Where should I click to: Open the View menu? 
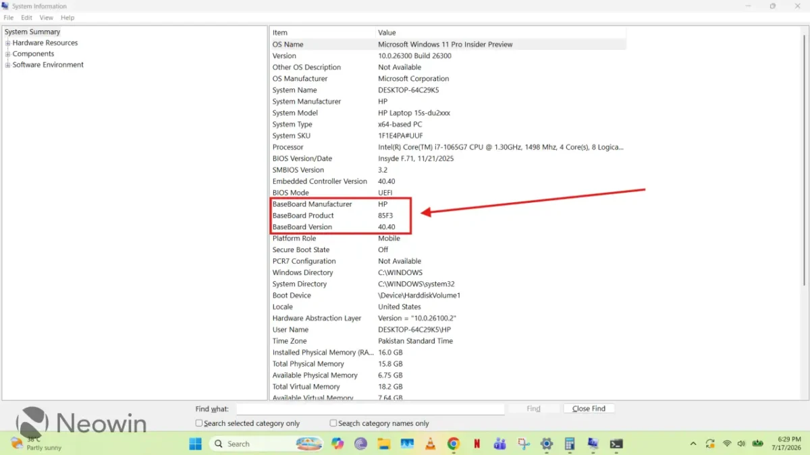(46, 18)
